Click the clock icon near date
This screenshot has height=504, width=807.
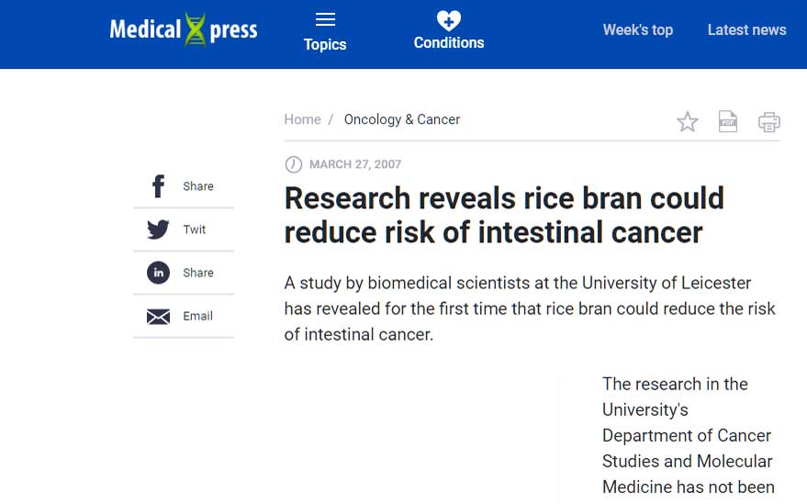[294, 164]
